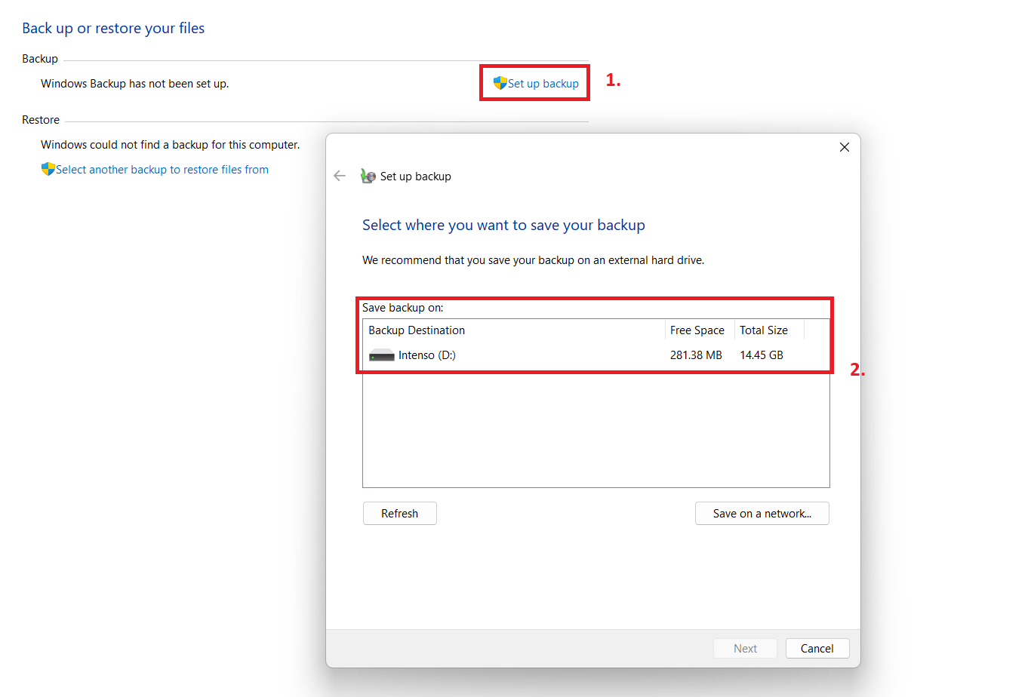Click the 281.38 MB free space value

pos(696,355)
